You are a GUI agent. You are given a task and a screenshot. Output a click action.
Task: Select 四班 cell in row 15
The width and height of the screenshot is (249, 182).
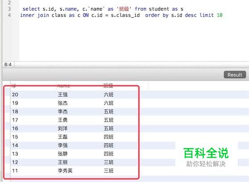click(108, 137)
